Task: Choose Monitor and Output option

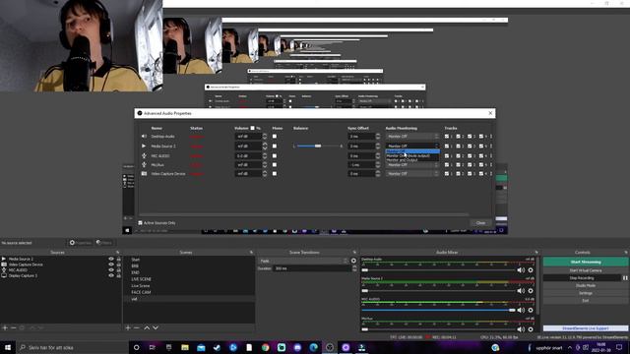Action: coord(412,159)
